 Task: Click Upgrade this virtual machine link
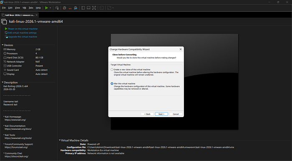[x=23, y=37]
